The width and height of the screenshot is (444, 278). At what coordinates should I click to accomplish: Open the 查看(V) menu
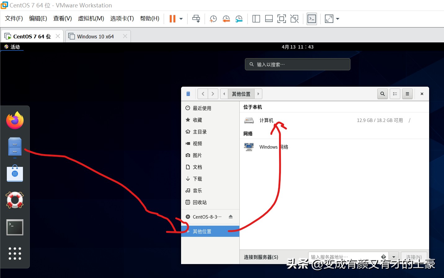coord(63,19)
